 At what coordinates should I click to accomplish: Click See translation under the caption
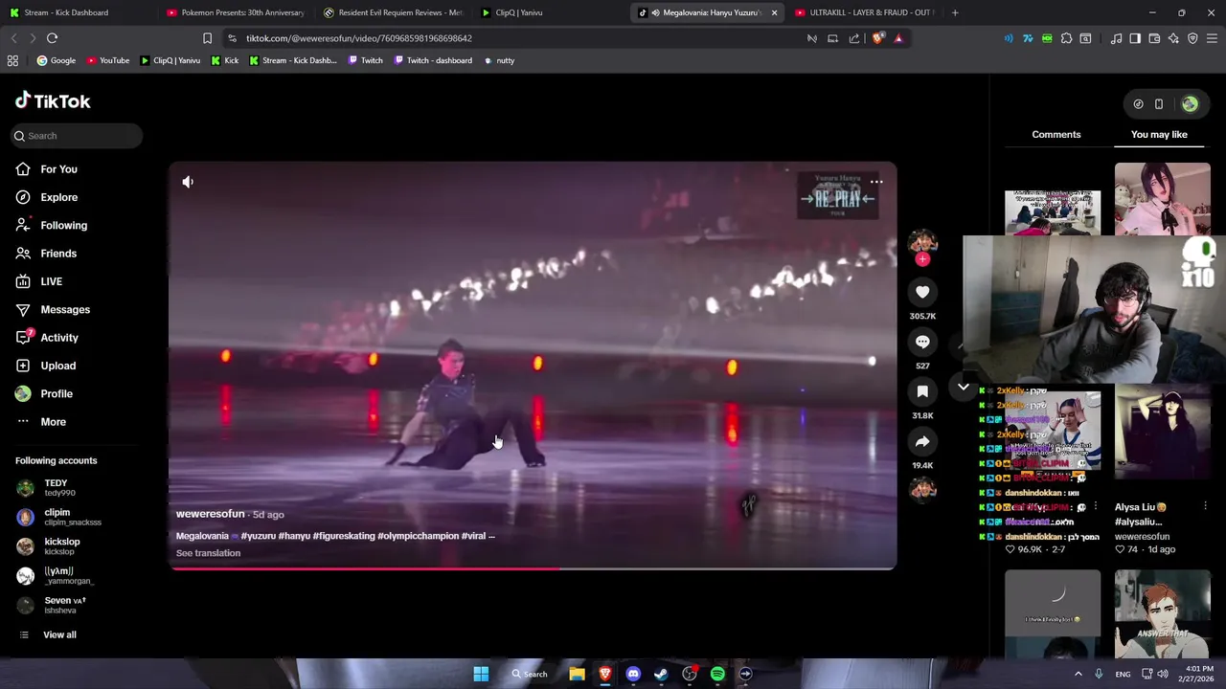pyautogui.click(x=208, y=553)
